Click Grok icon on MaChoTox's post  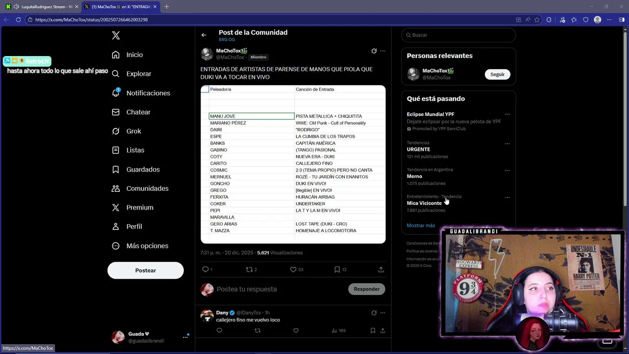[374, 51]
